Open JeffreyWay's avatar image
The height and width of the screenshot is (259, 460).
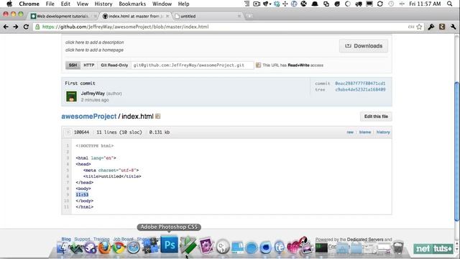71,96
